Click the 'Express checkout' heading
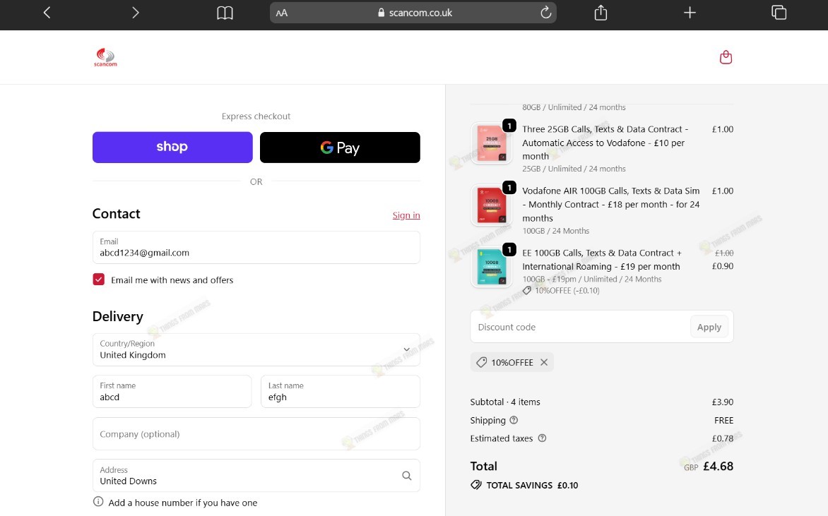Image resolution: width=828 pixels, height=516 pixels. tap(256, 116)
